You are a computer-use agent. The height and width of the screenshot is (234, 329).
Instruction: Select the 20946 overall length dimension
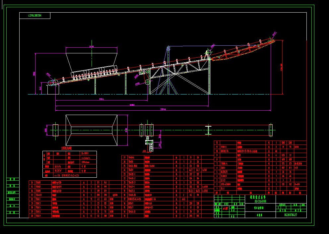click(163, 109)
